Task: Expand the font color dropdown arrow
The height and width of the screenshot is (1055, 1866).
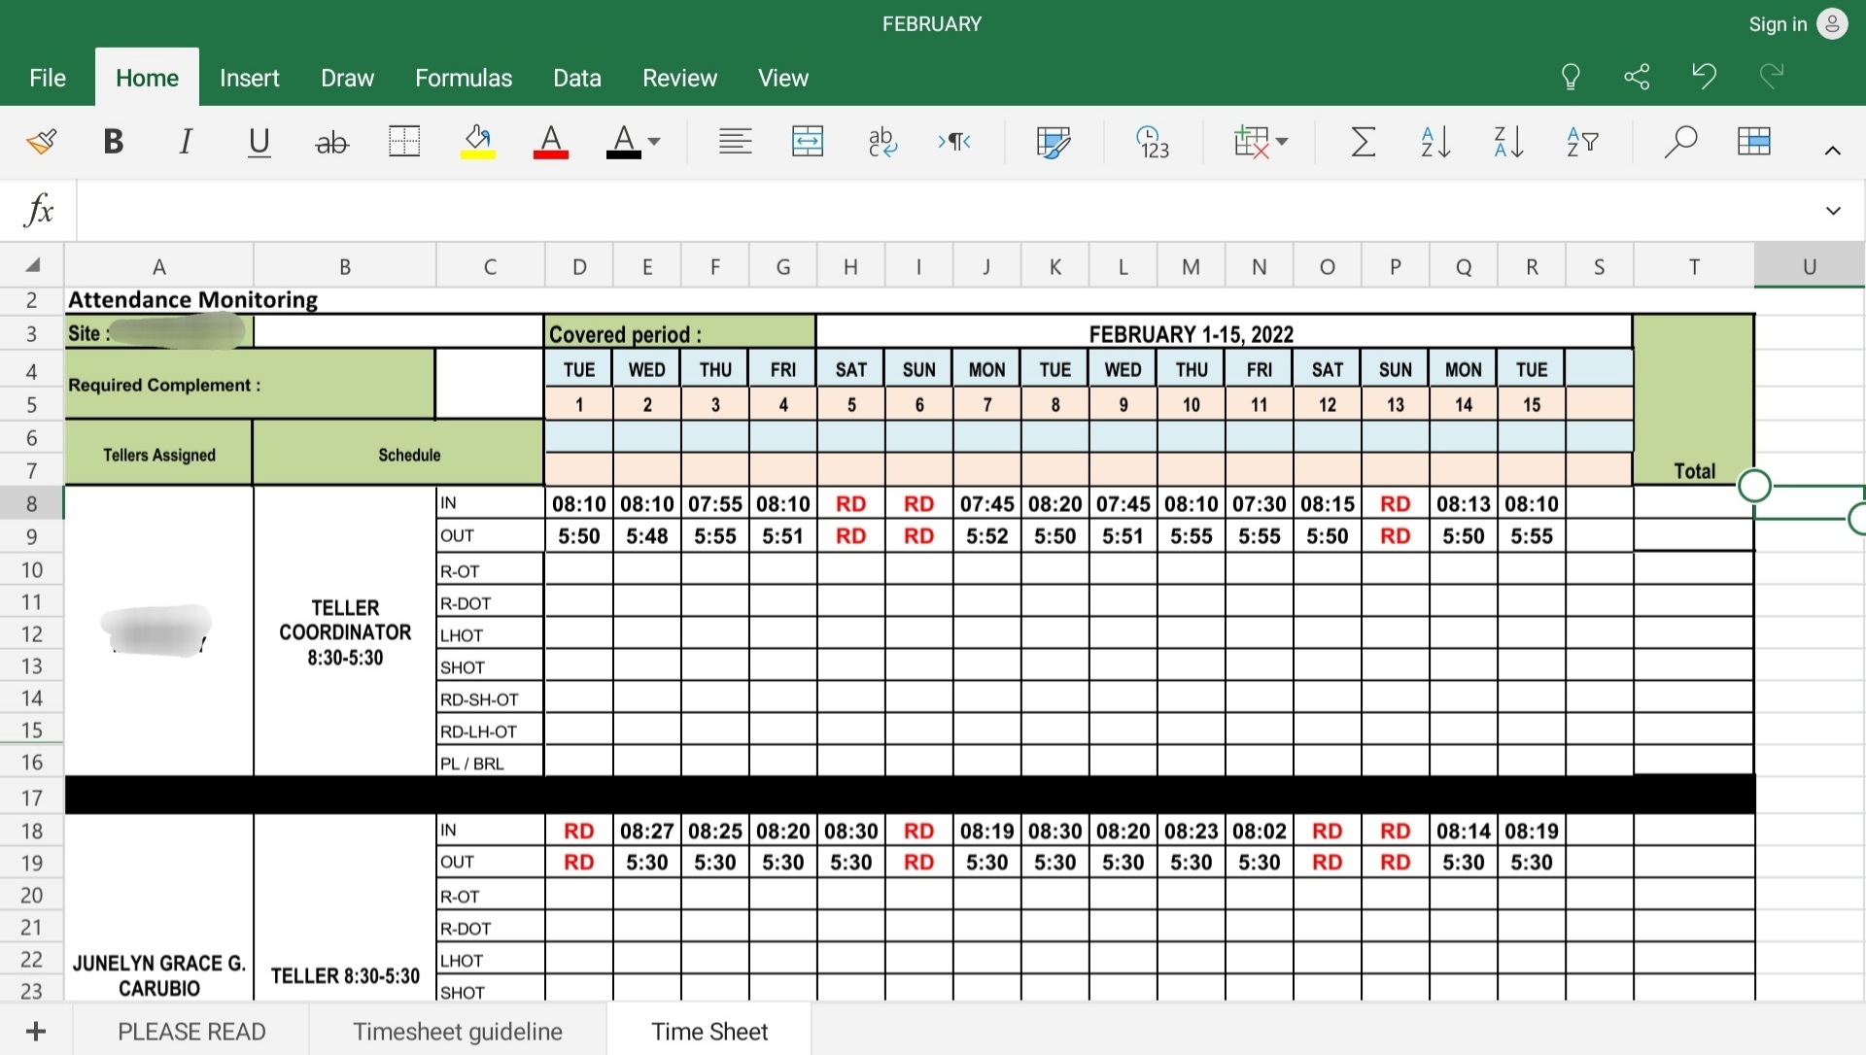Action: click(x=654, y=142)
